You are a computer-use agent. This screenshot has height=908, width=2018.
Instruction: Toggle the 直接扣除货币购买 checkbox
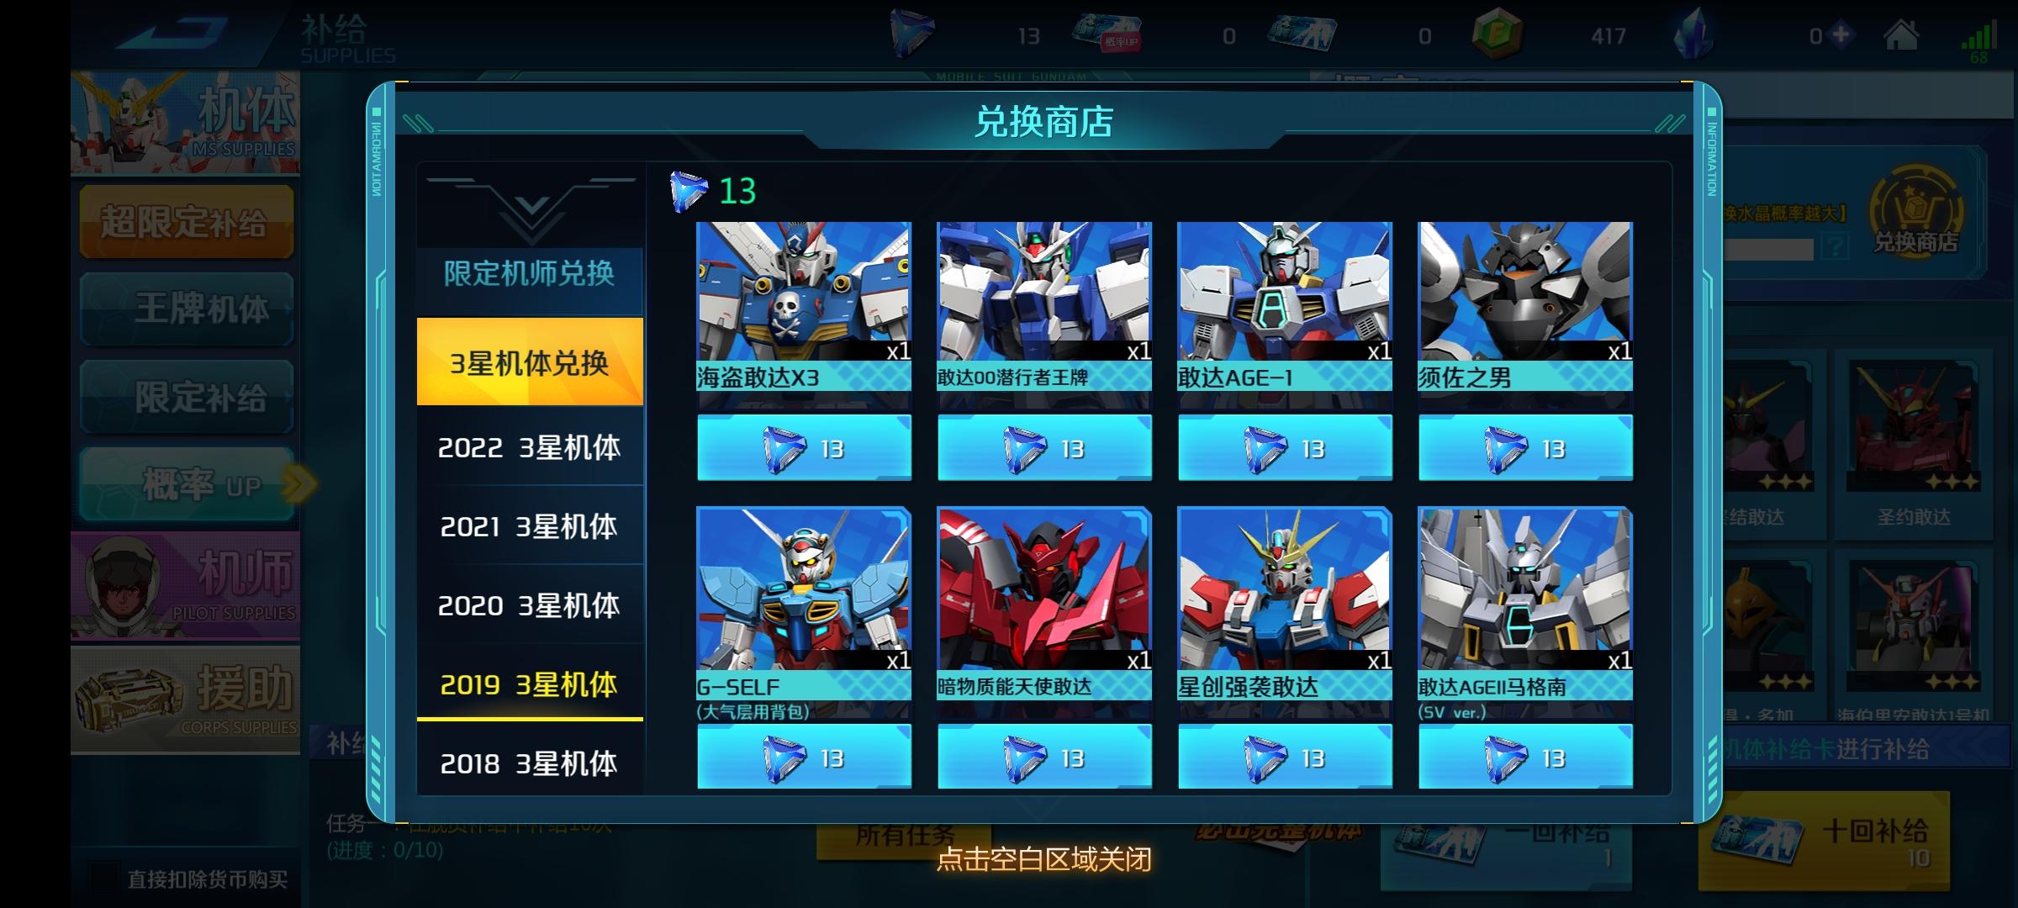104,878
